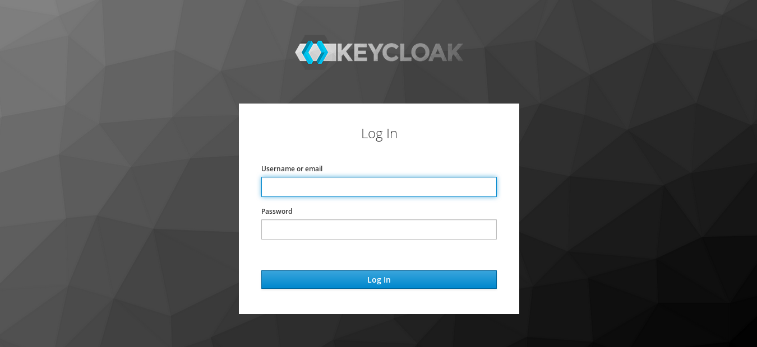The image size is (757, 347).
Task: Place cursor at start of username field
Action: [x=265, y=187]
